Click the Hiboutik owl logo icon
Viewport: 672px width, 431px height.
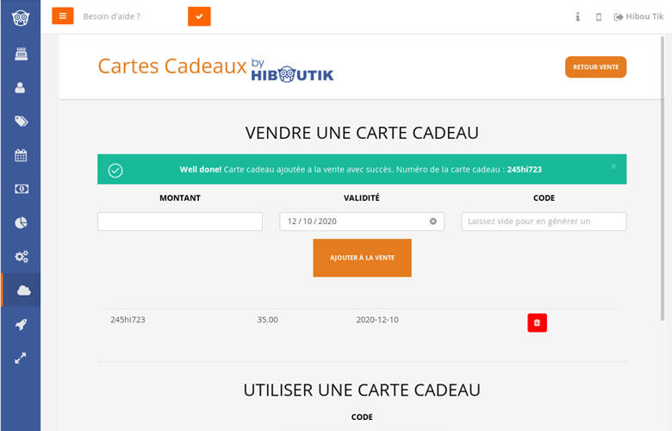(20, 17)
